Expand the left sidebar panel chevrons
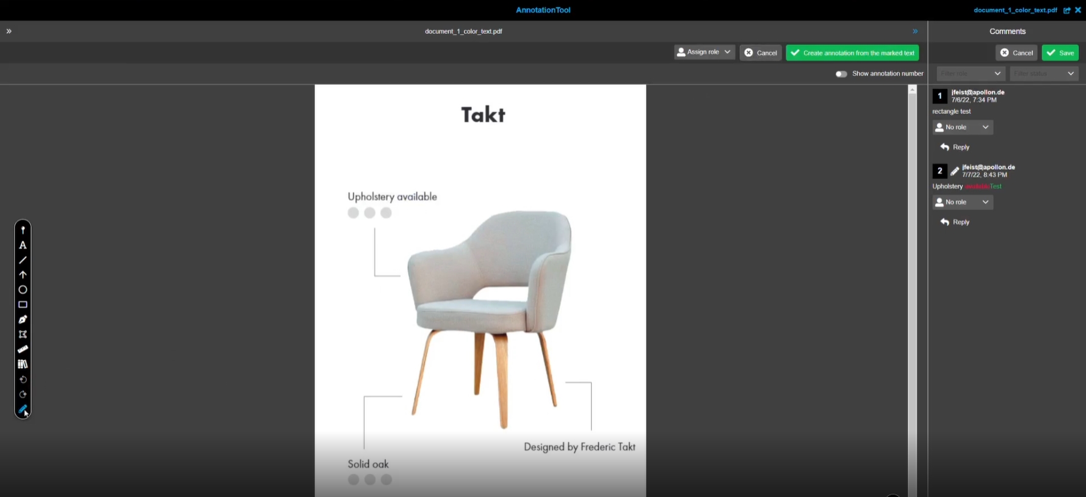1086x497 pixels. pos(9,31)
